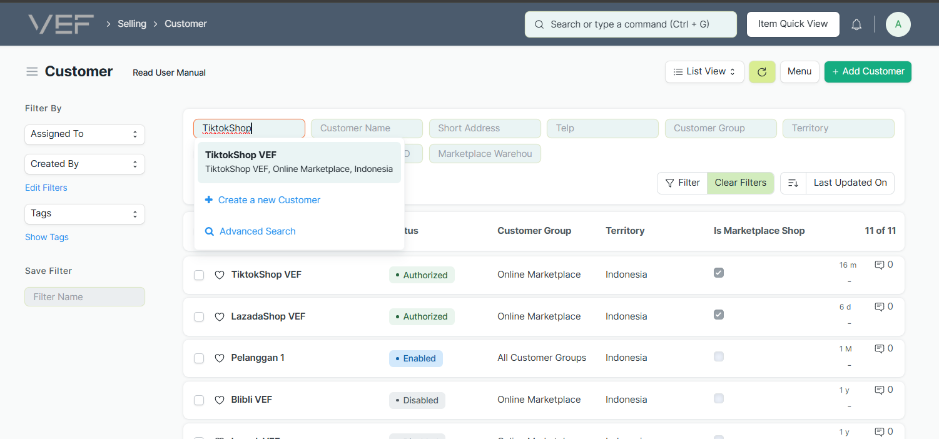Open the List View switcher dropdown
Screen dimensions: 939x439
click(704, 72)
